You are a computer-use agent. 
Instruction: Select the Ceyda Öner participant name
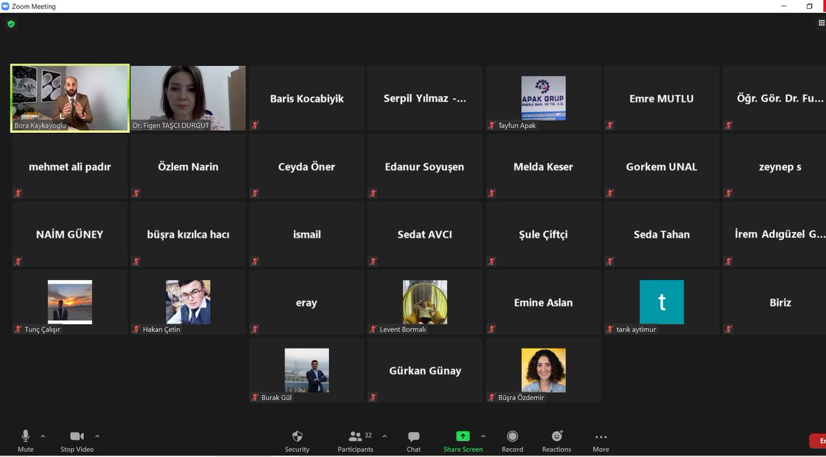tap(306, 167)
